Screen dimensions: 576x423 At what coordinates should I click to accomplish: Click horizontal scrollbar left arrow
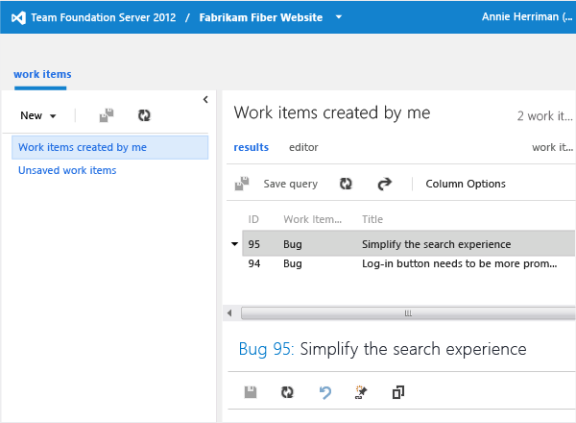point(230,313)
